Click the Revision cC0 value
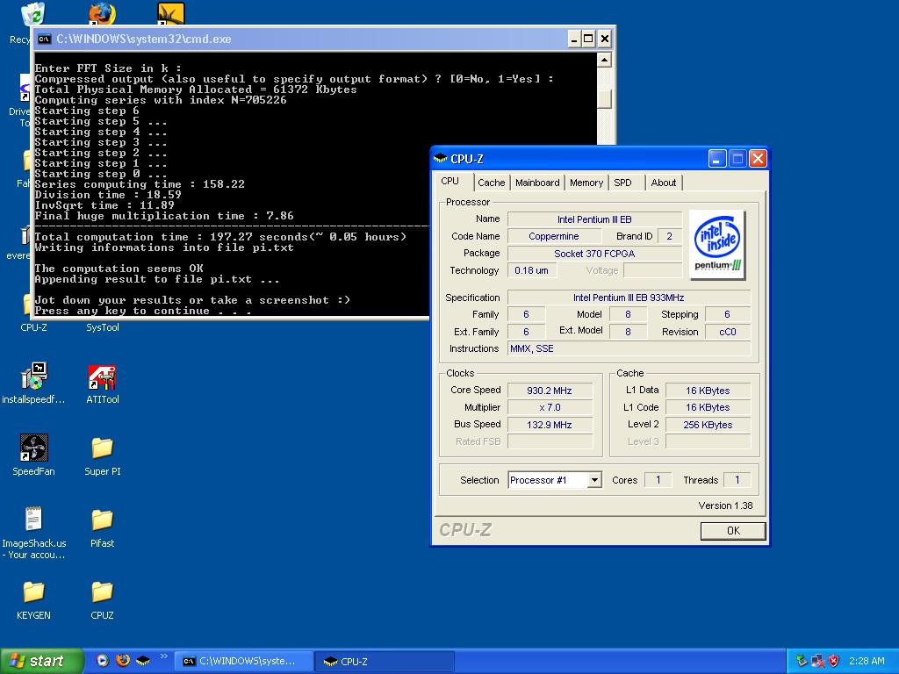Image resolution: width=899 pixels, height=674 pixels. 727,332
